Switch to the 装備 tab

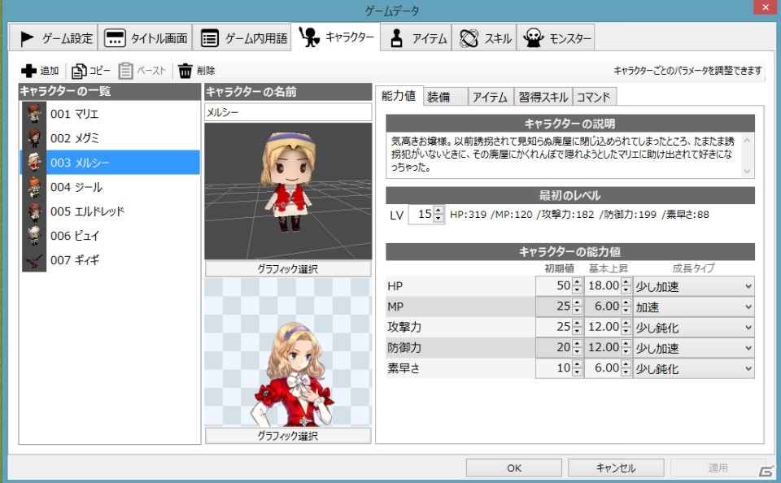445,97
